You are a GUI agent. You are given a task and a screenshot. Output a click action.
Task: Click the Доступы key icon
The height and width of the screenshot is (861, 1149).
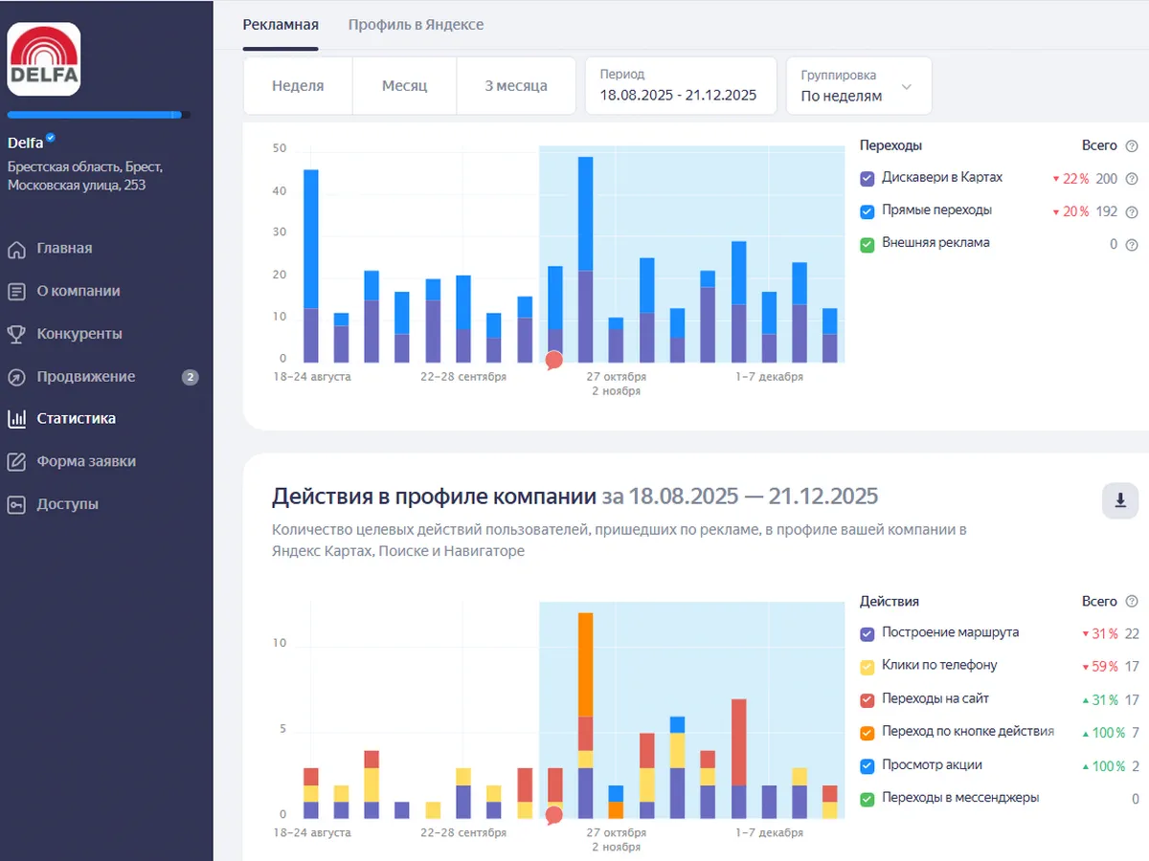click(16, 505)
